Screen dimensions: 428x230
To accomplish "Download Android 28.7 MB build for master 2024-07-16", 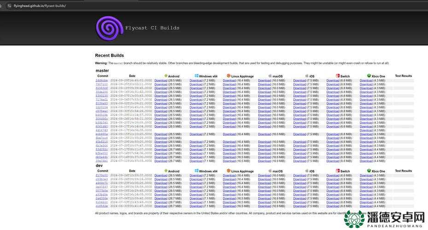I will click(x=161, y=153).
